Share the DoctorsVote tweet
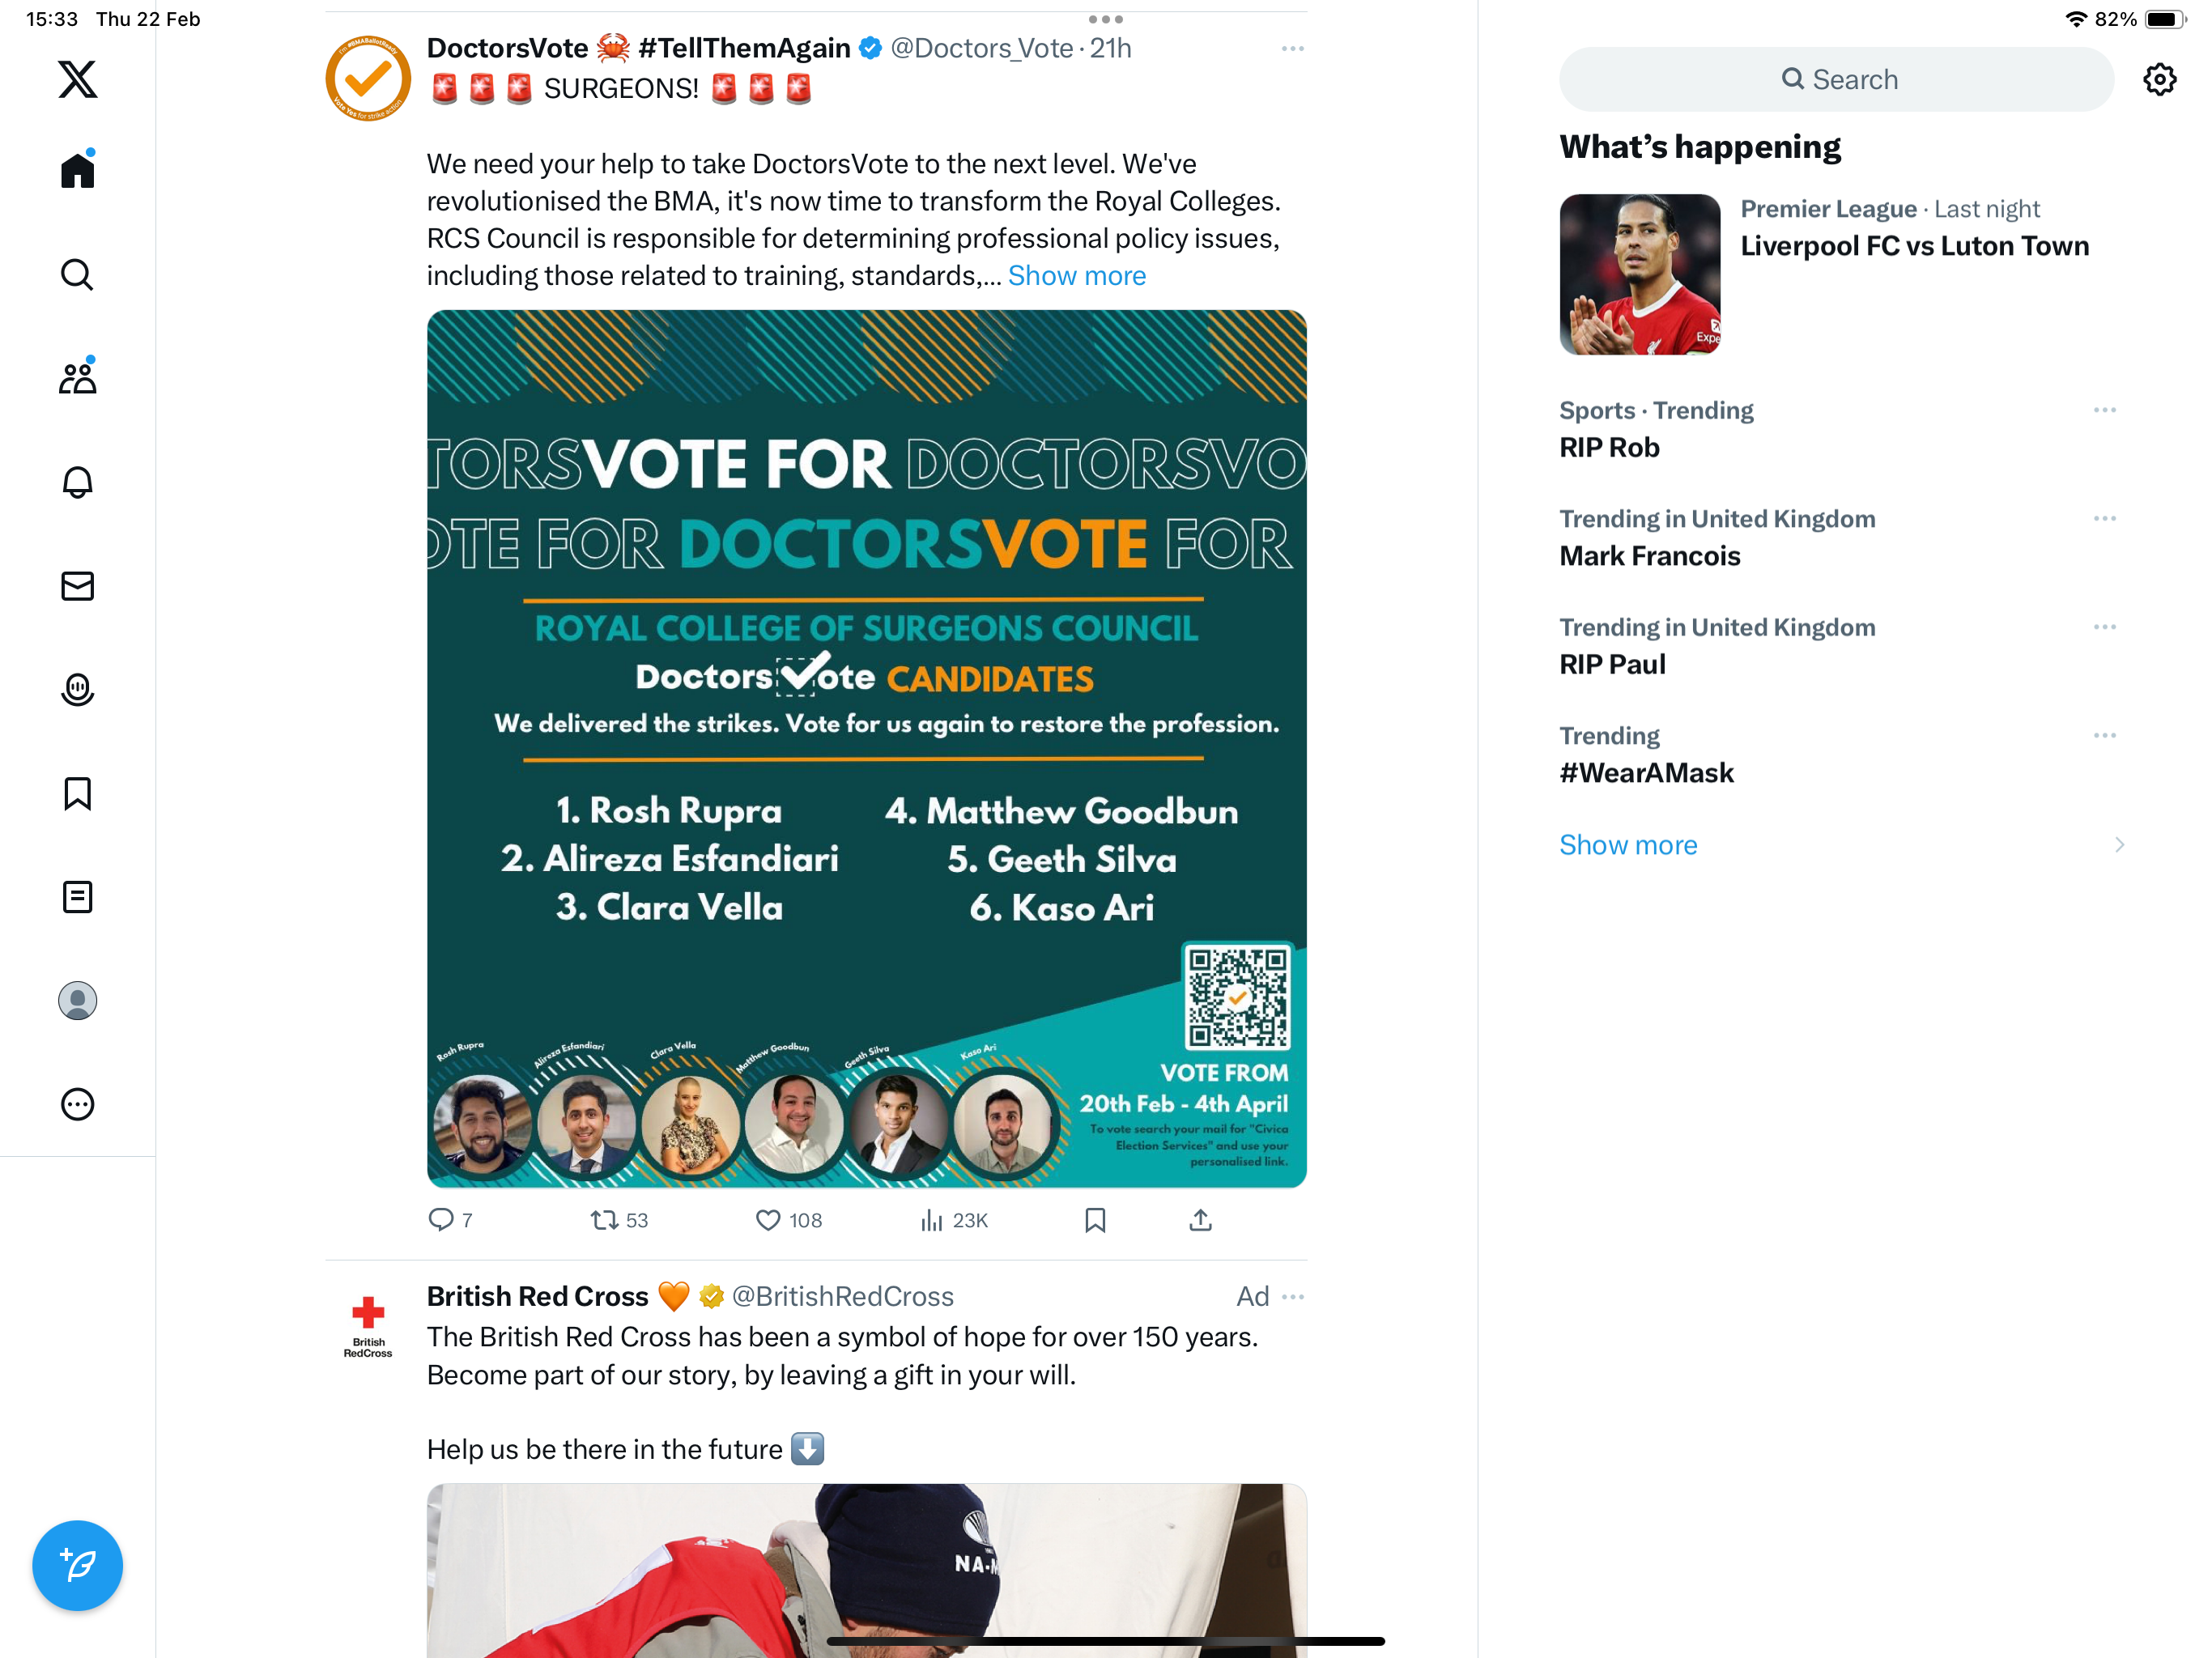This screenshot has height=1658, width=2212. pos(1200,1220)
